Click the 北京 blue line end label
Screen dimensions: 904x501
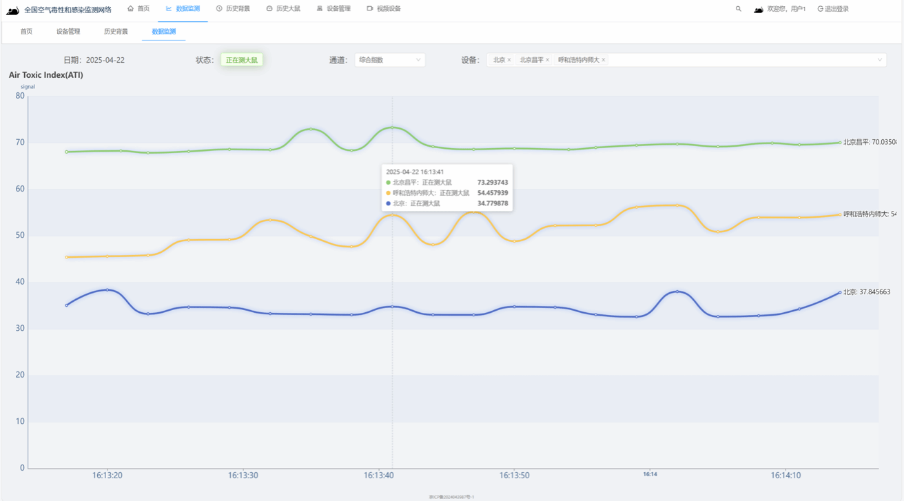pos(866,292)
